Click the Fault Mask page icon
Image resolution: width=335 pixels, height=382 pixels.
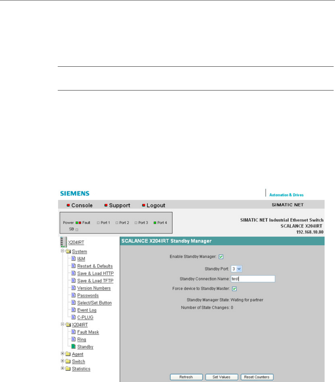coord(73,332)
